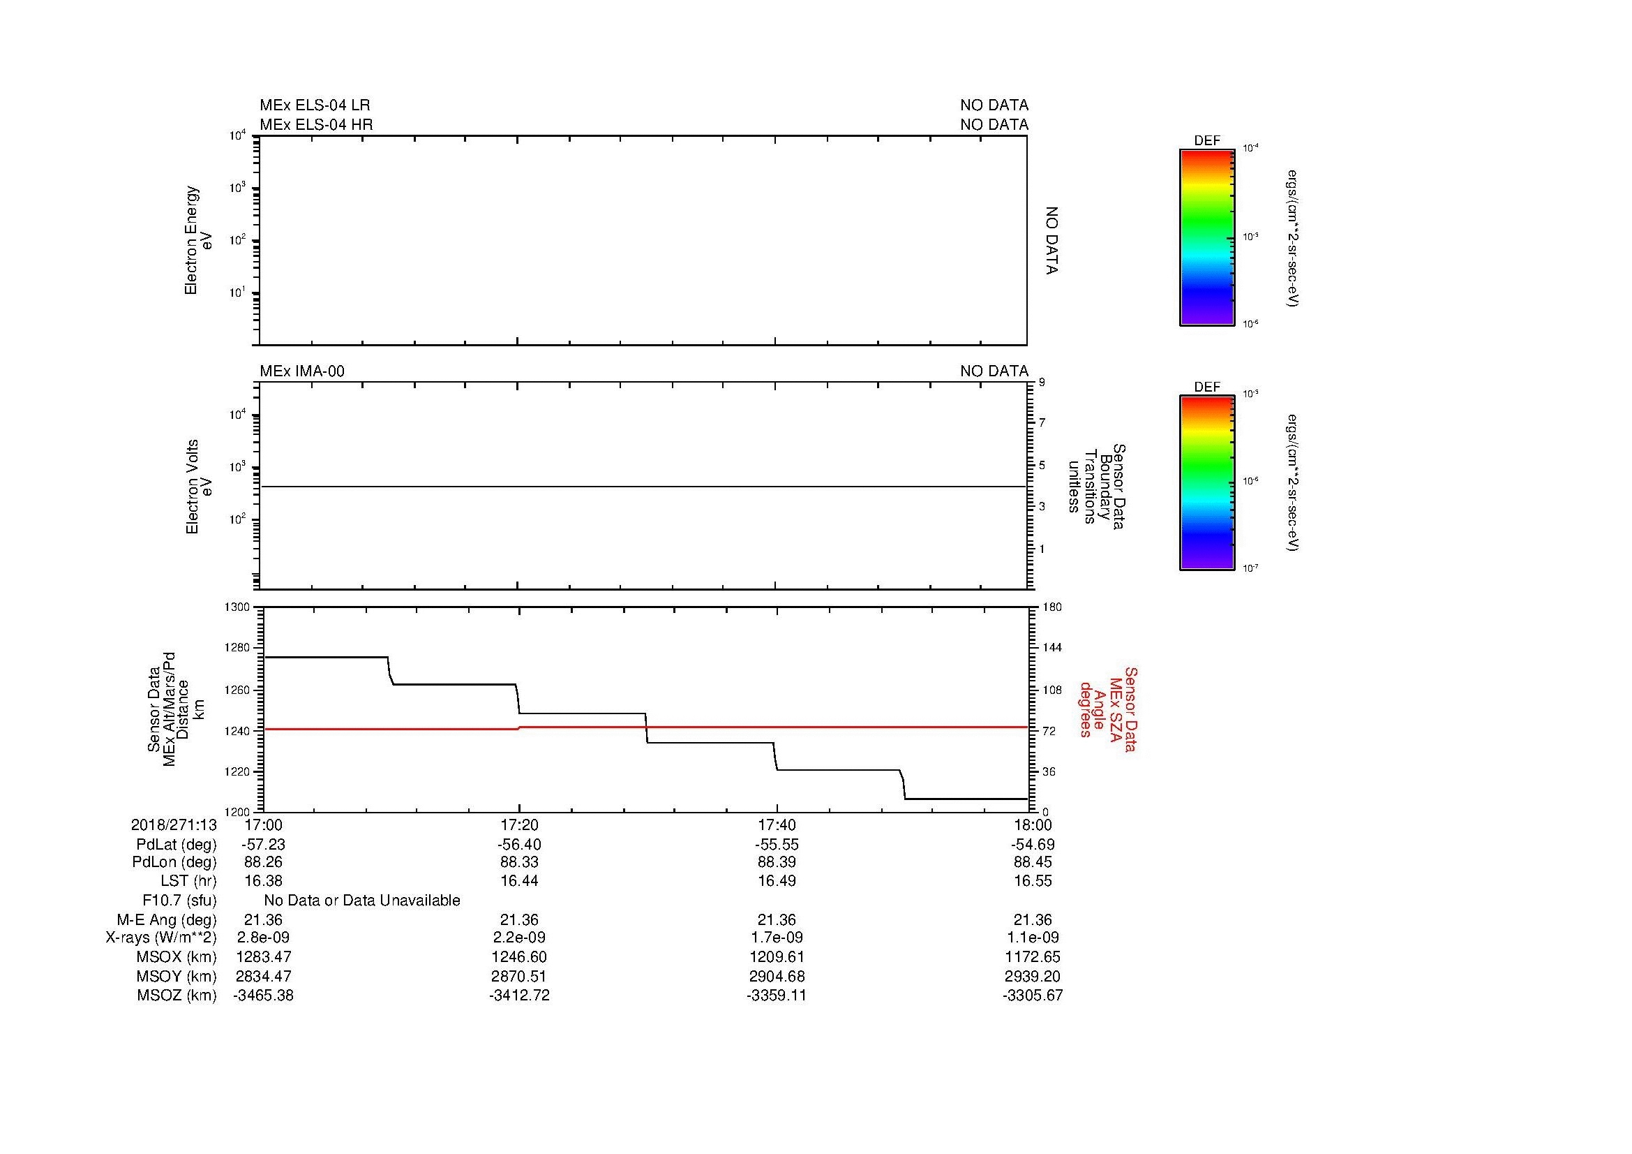Click the PdLat value '-54.69'
The image size is (1632, 1154).
pos(1033,845)
